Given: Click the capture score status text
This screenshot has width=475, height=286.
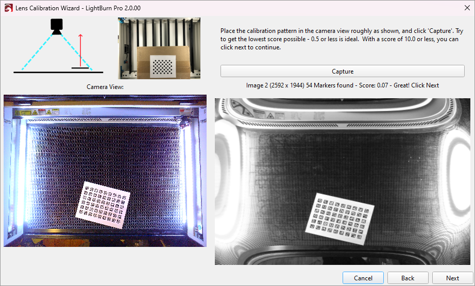Looking at the screenshot, I should pyautogui.click(x=342, y=85).
